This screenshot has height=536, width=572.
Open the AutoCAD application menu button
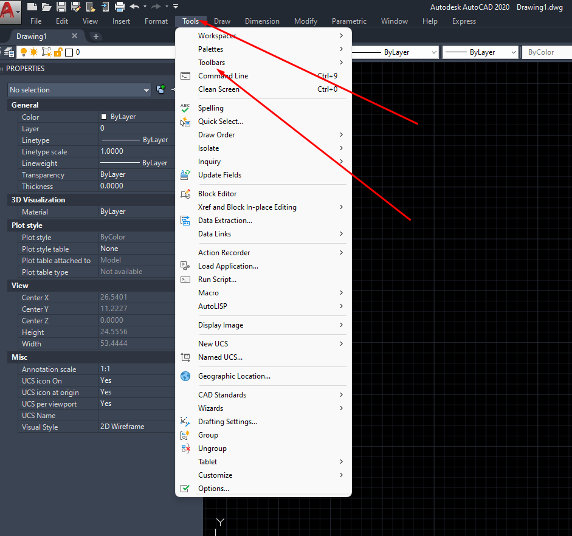[x=10, y=11]
